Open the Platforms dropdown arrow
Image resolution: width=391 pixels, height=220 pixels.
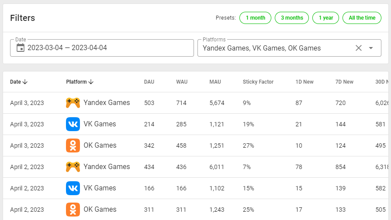pos(371,48)
